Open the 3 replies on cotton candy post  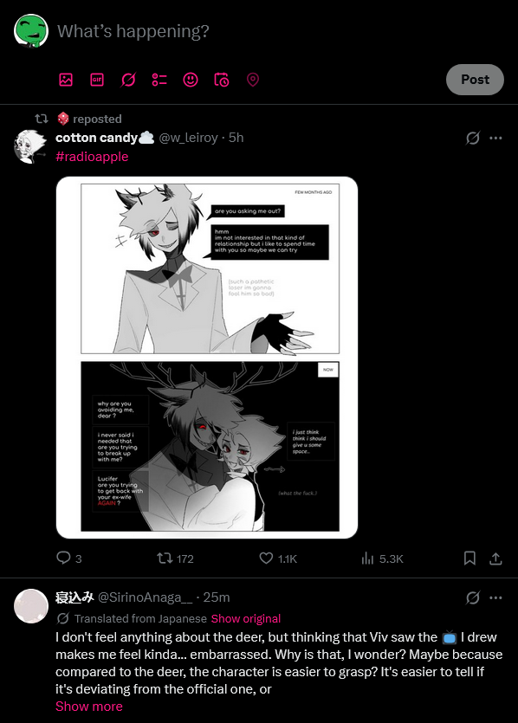69,558
